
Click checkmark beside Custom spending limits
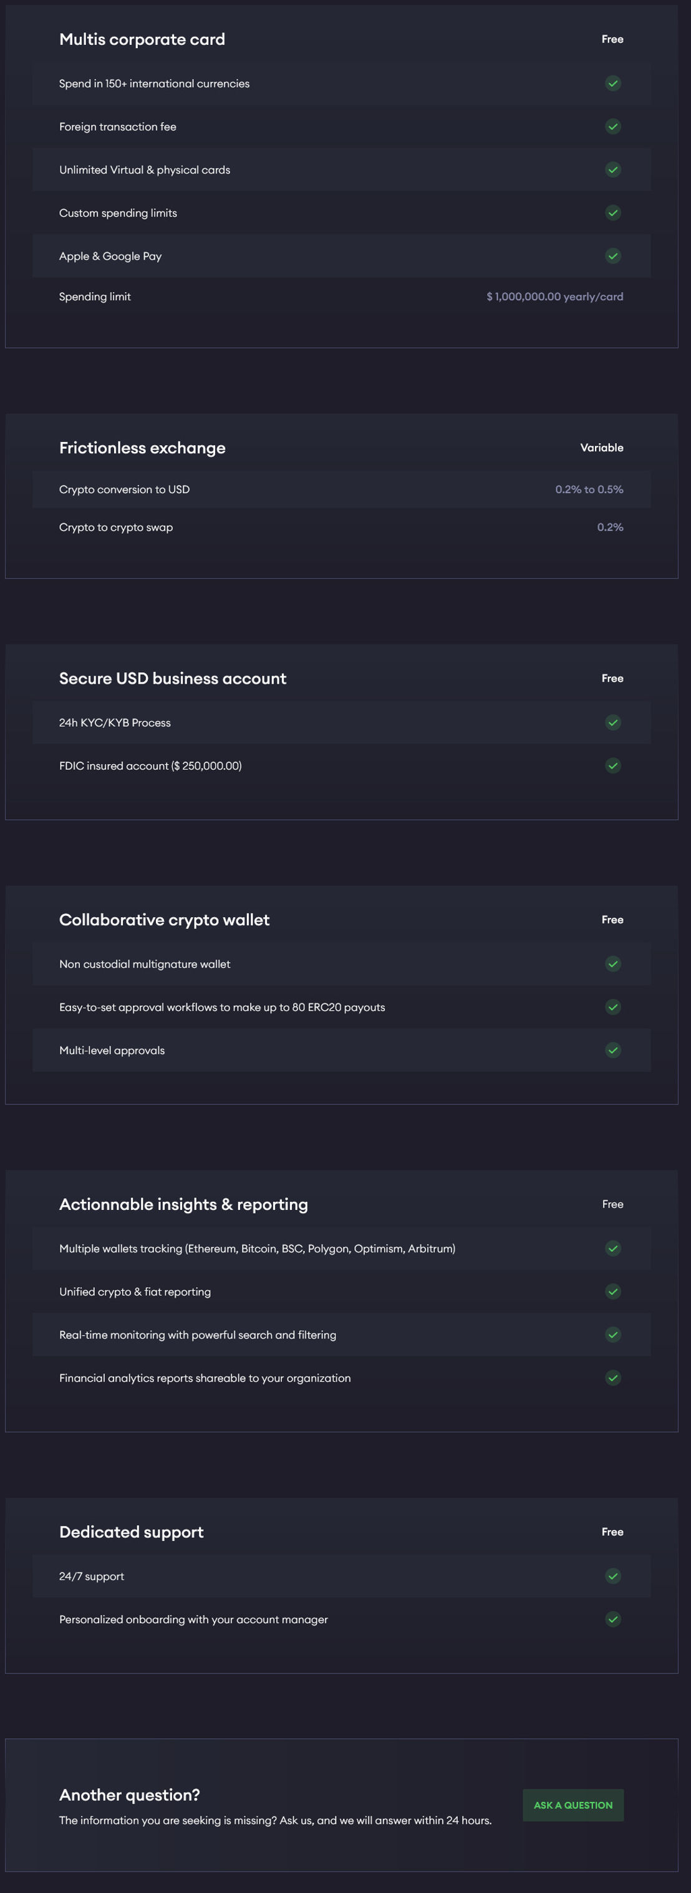[x=613, y=213]
